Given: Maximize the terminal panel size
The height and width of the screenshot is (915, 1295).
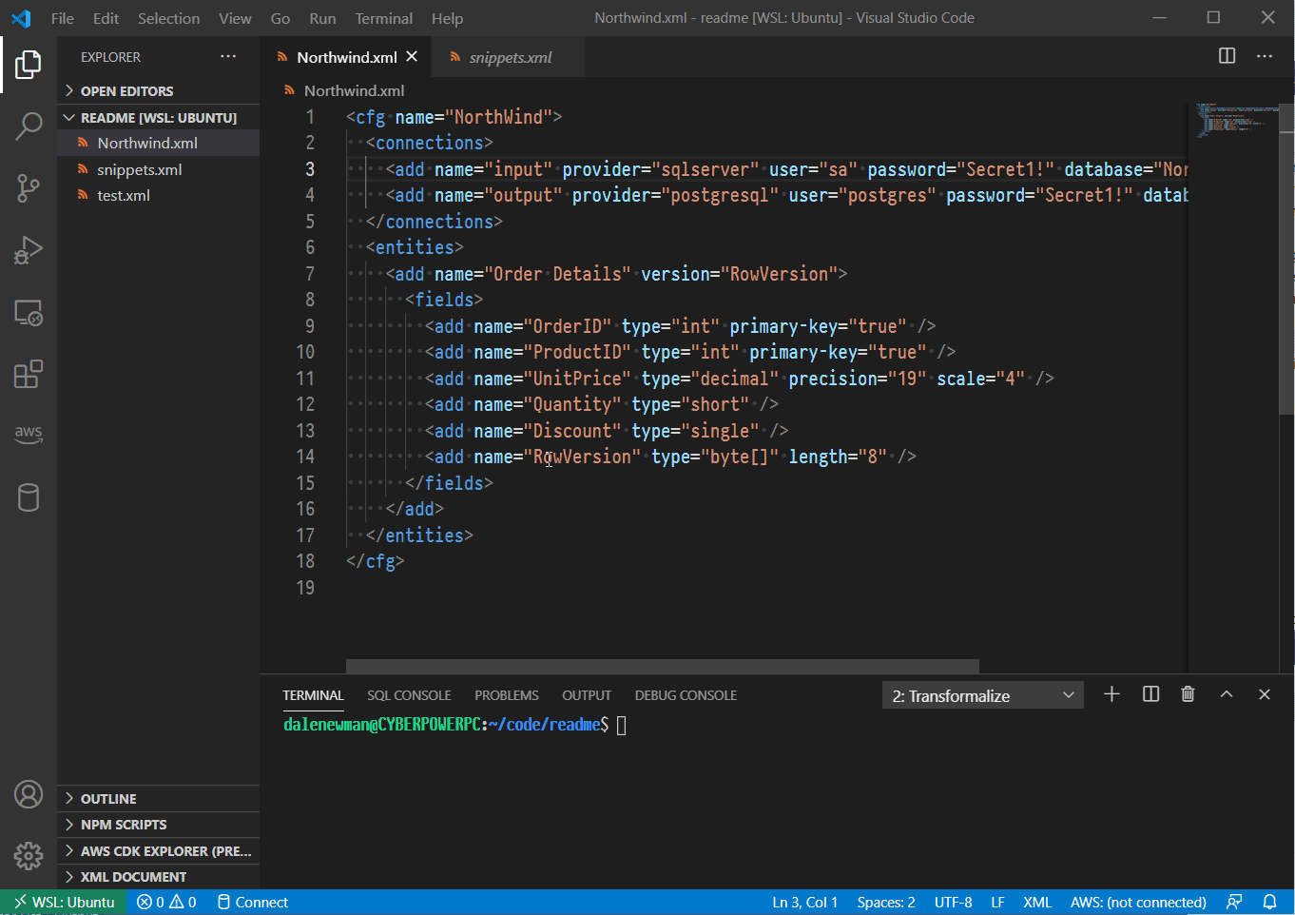Looking at the screenshot, I should (1227, 694).
